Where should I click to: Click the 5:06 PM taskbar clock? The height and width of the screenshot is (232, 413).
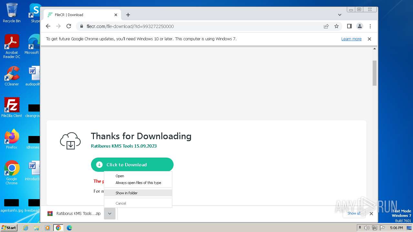[x=396, y=228]
